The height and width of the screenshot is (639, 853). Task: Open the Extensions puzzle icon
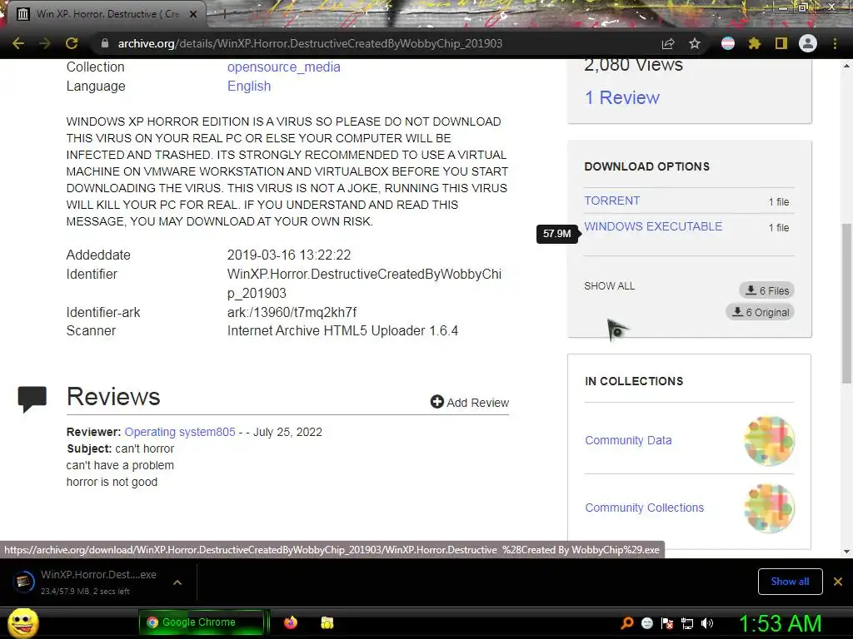754,43
